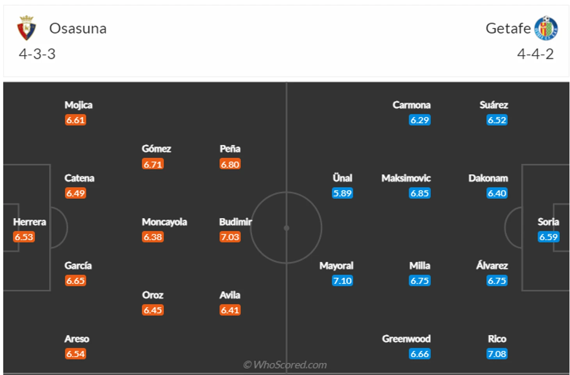Click Areso's 6.54 rating badge
570x375 pixels.
[x=75, y=354]
